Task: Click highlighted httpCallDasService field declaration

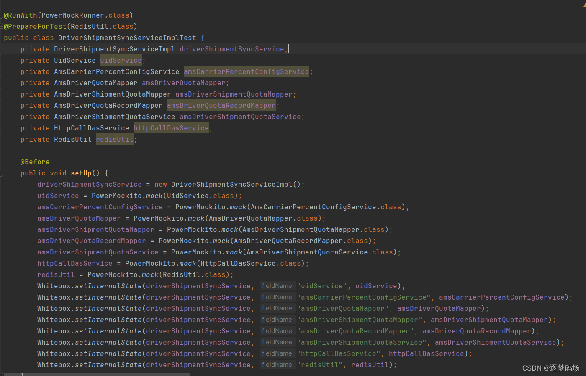Action: coord(171,128)
